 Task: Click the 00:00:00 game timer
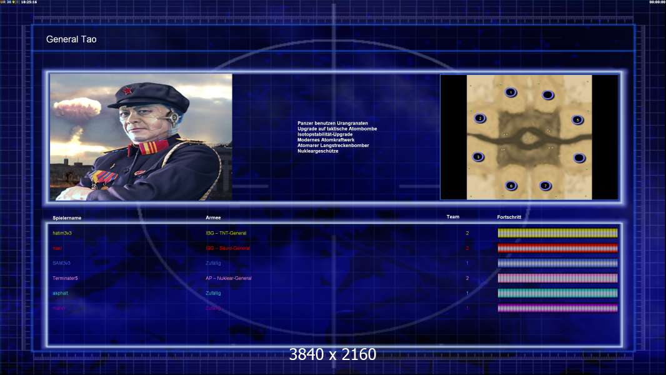coord(657,2)
